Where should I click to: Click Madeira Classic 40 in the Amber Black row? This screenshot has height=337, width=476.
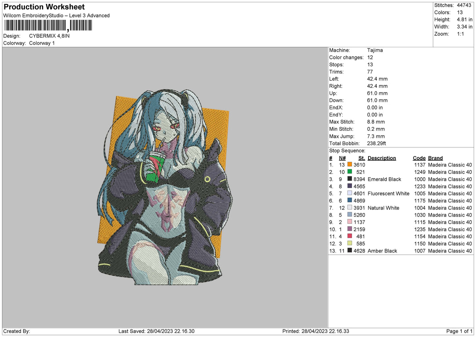point(450,250)
